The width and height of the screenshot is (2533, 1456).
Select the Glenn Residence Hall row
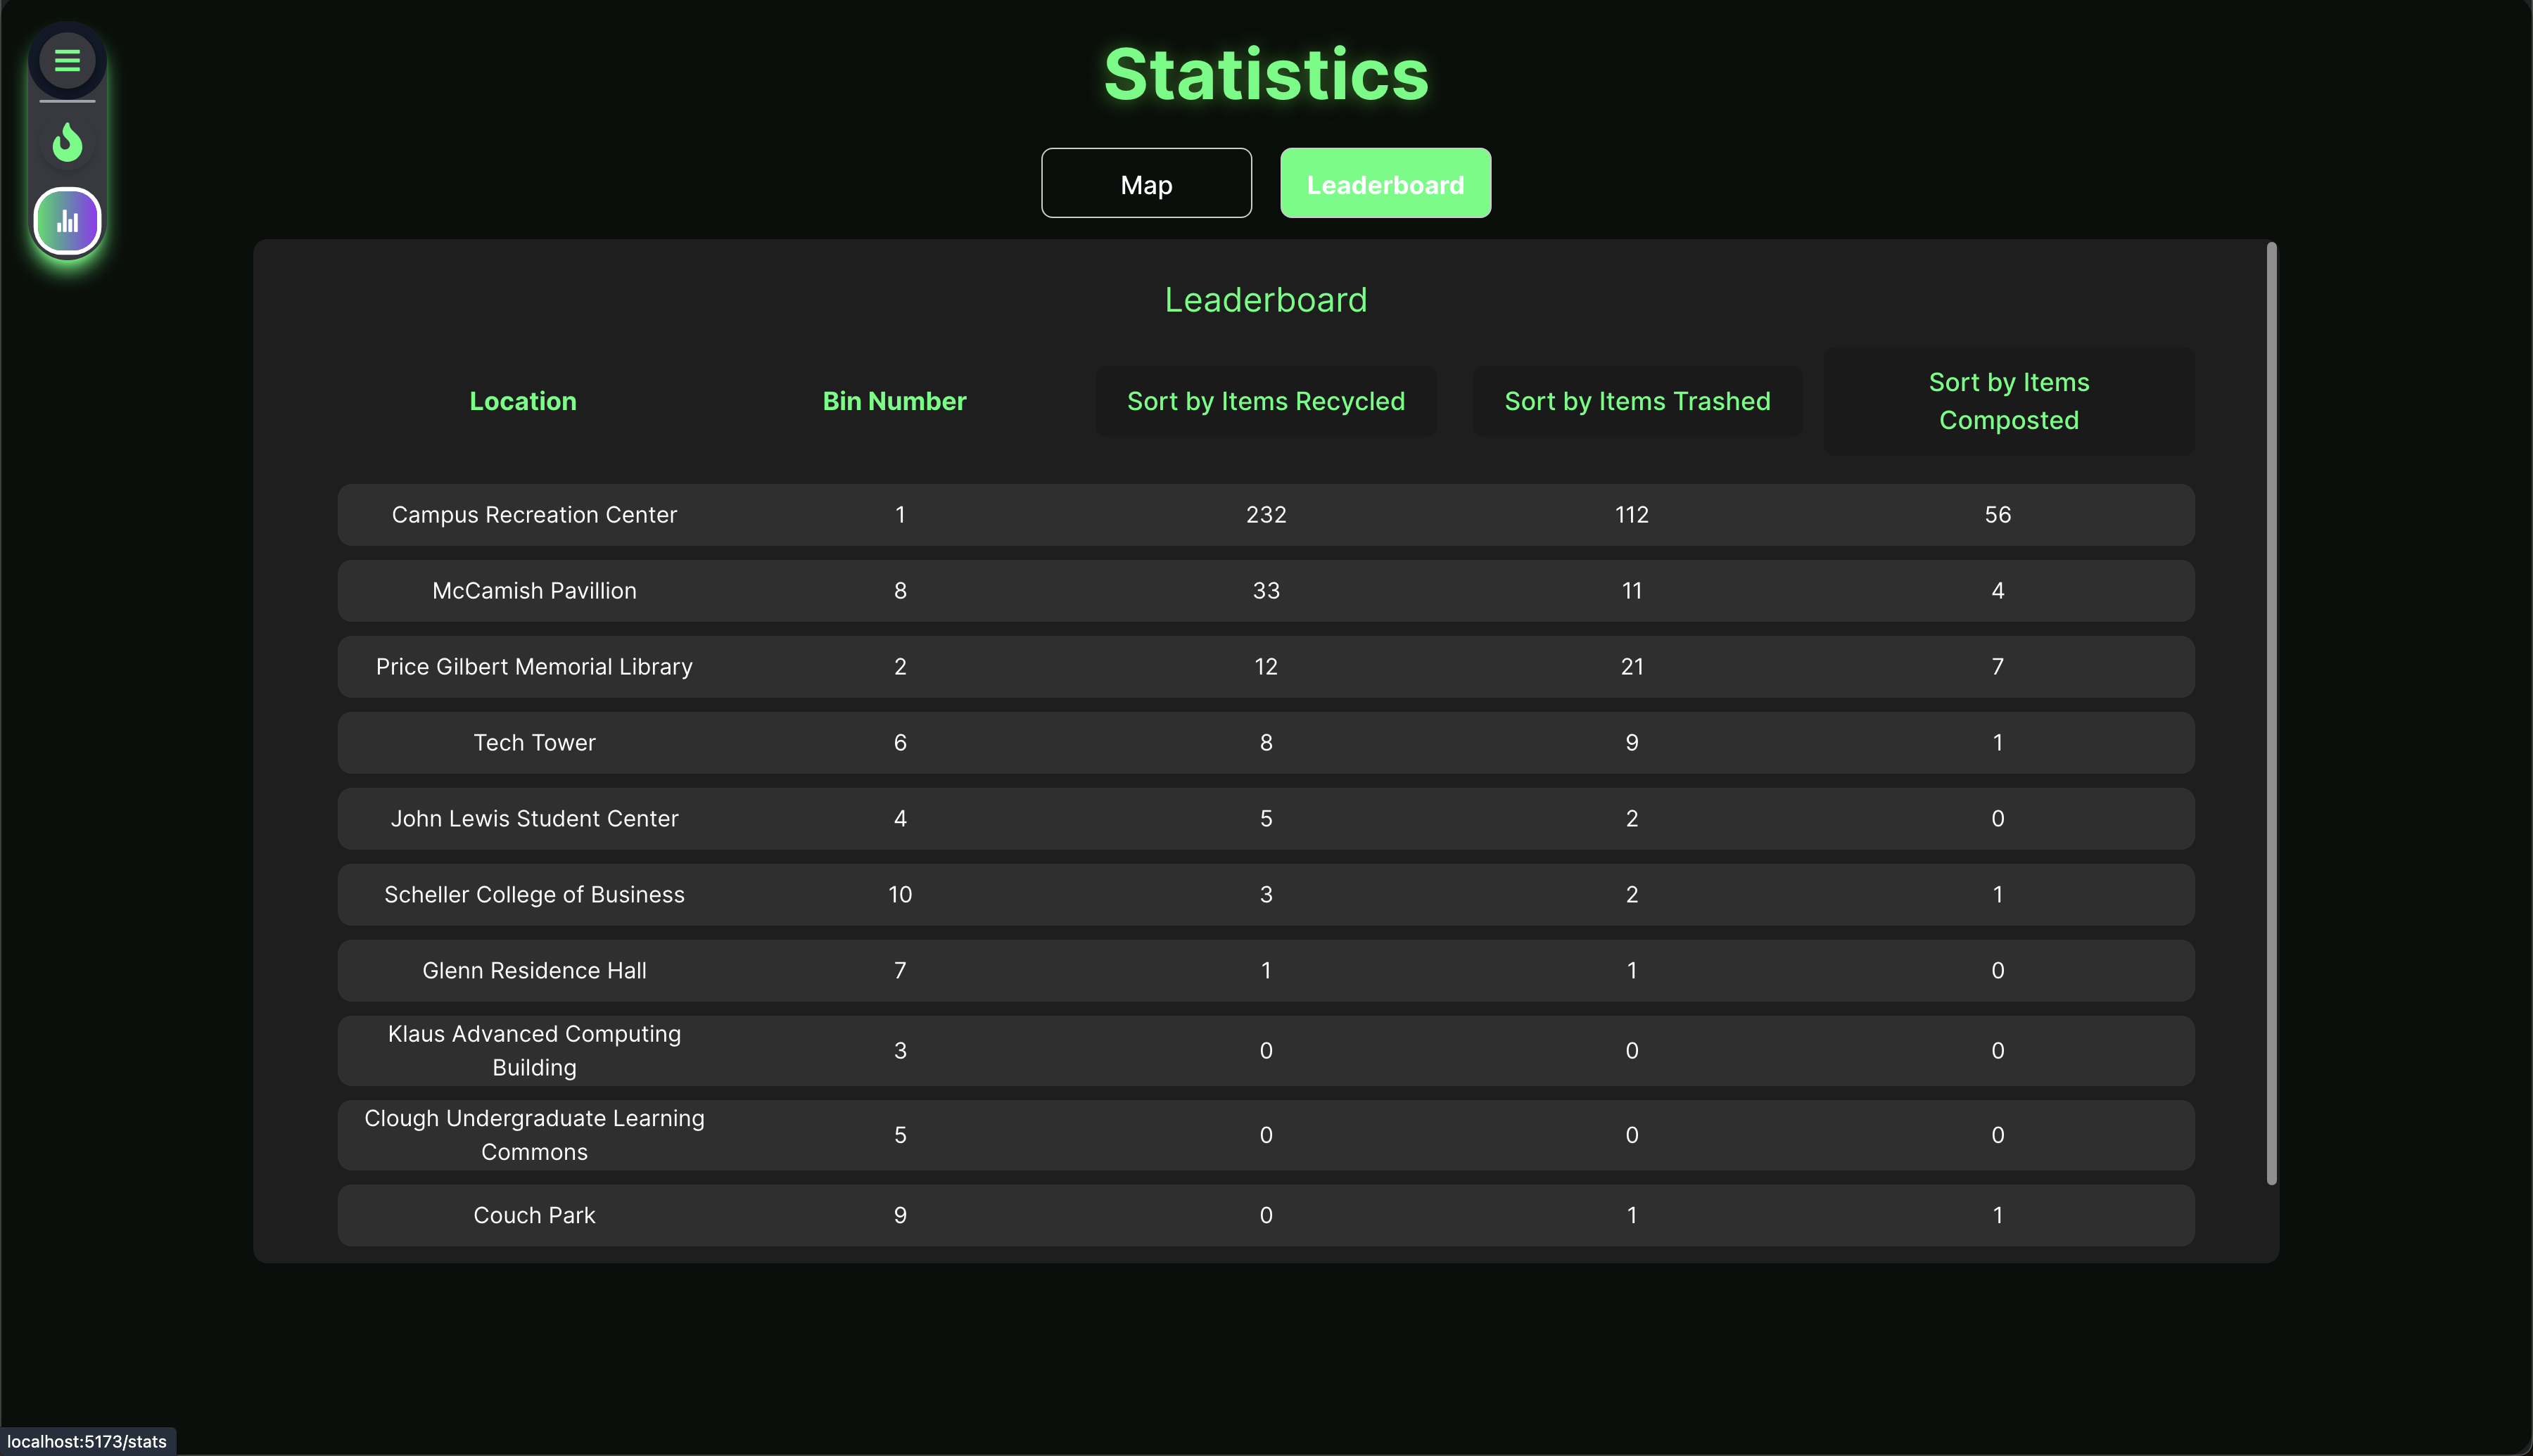534,971
